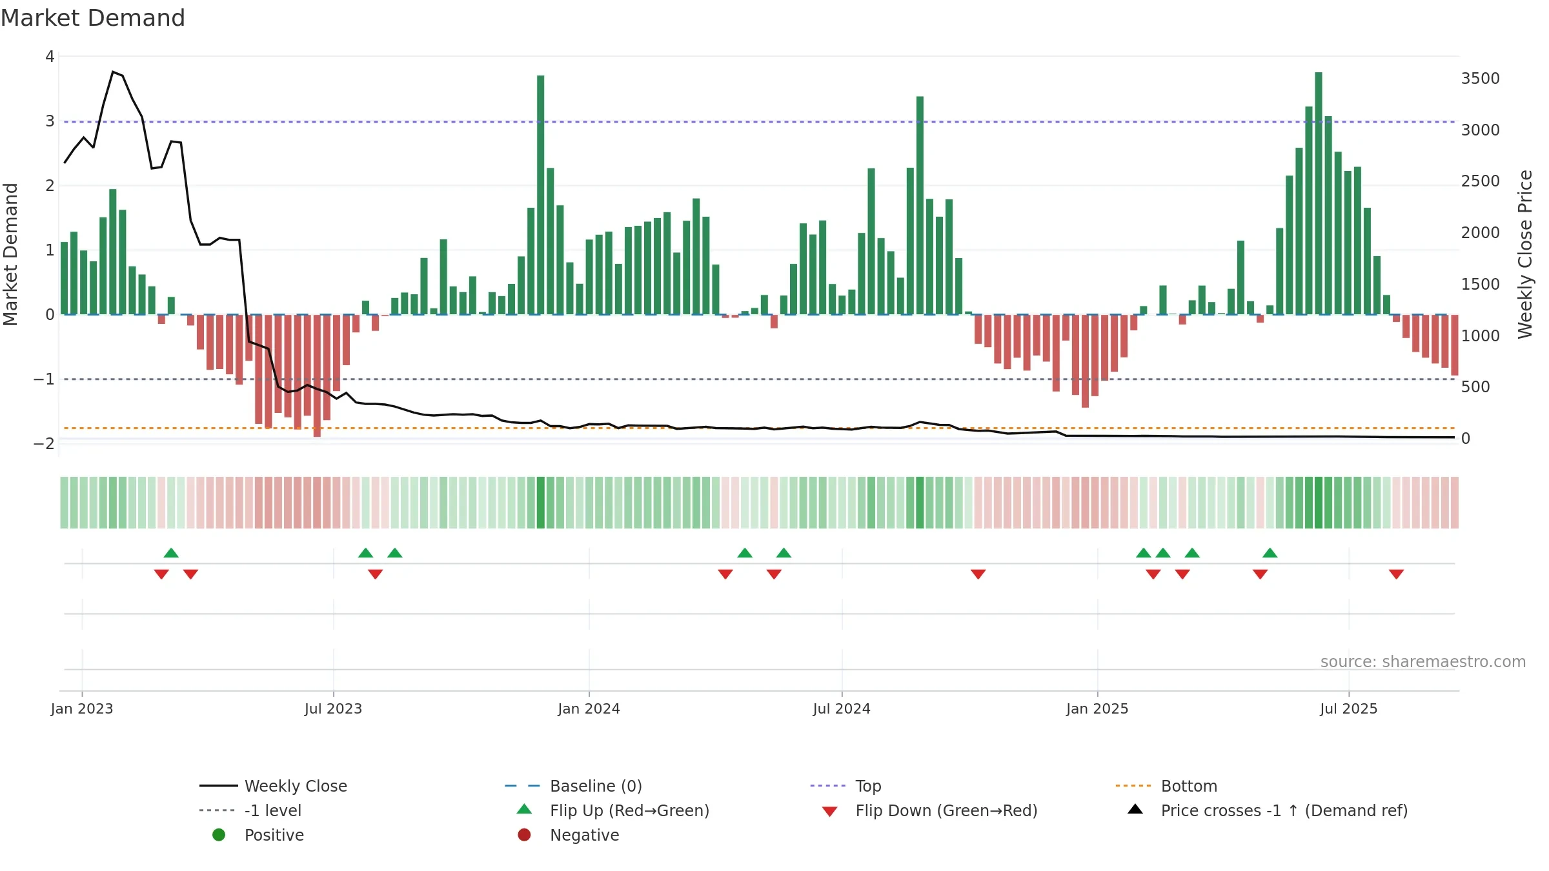1549x871 pixels.
Task: Click the green Positive circle in legend
Action: pos(219,835)
